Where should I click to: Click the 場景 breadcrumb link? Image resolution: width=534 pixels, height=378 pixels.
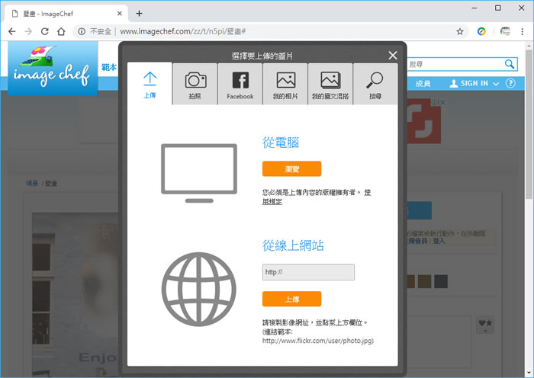point(32,184)
